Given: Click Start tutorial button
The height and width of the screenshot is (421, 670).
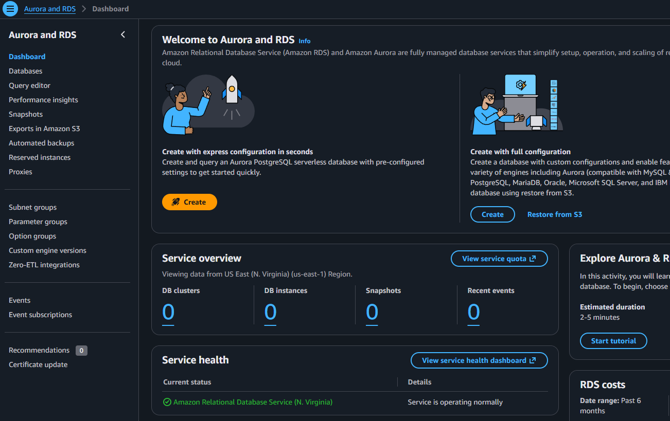Looking at the screenshot, I should coord(613,341).
